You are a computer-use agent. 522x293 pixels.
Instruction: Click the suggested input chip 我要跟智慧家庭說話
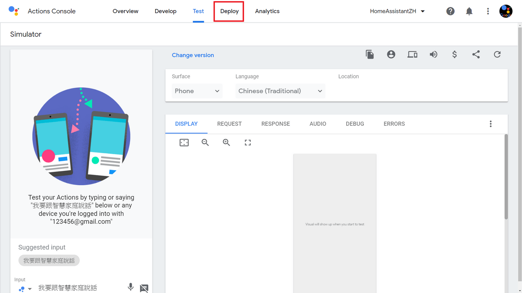(x=49, y=260)
